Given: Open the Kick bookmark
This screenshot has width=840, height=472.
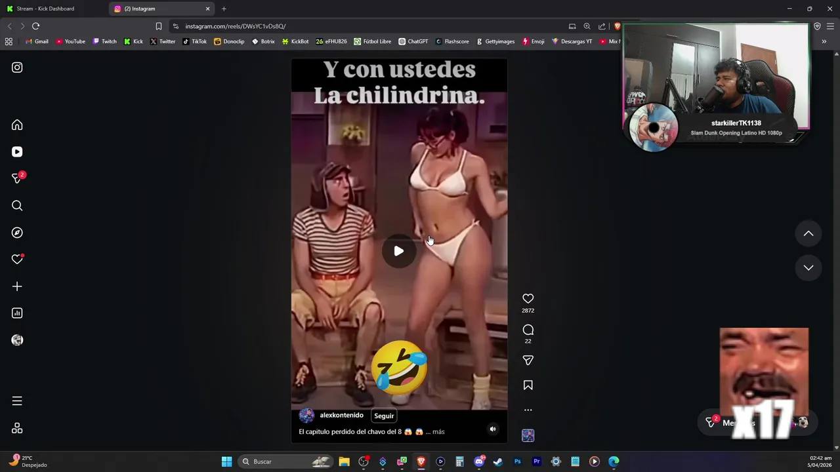Looking at the screenshot, I should pyautogui.click(x=133, y=41).
